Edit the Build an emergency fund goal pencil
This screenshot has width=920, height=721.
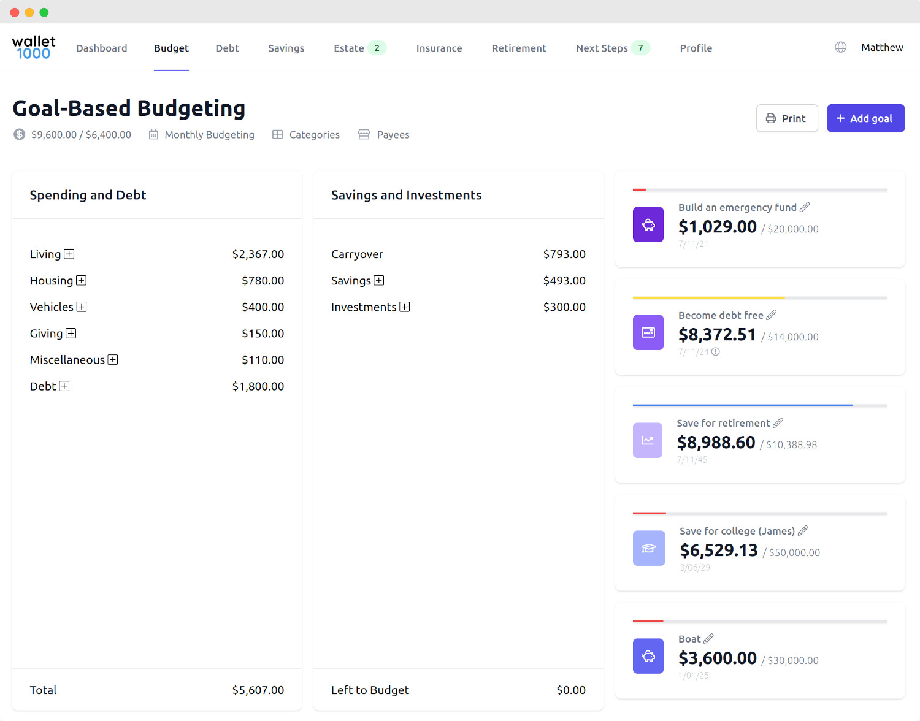(x=805, y=207)
